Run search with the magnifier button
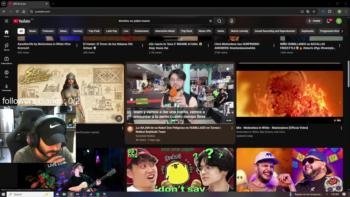The image size is (350, 197). (x=219, y=21)
